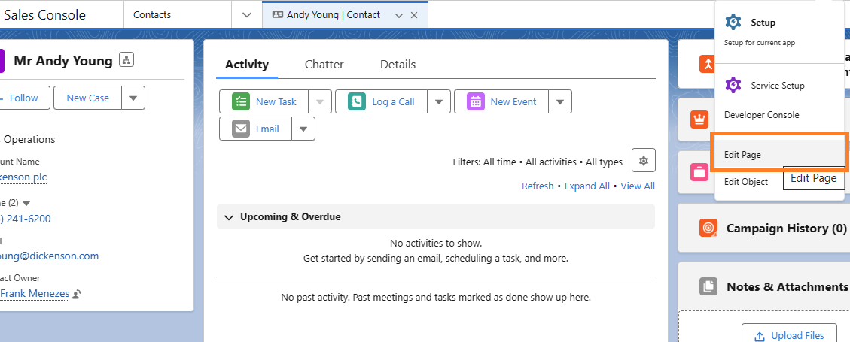Open the activity filter settings gear
The width and height of the screenshot is (850, 342).
pyautogui.click(x=644, y=161)
